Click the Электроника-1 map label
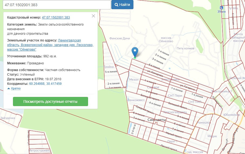Viewport: 245px width, 154px height. (x=221, y=91)
